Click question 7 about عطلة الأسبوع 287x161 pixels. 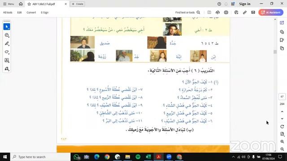pyautogui.click(x=115, y=89)
